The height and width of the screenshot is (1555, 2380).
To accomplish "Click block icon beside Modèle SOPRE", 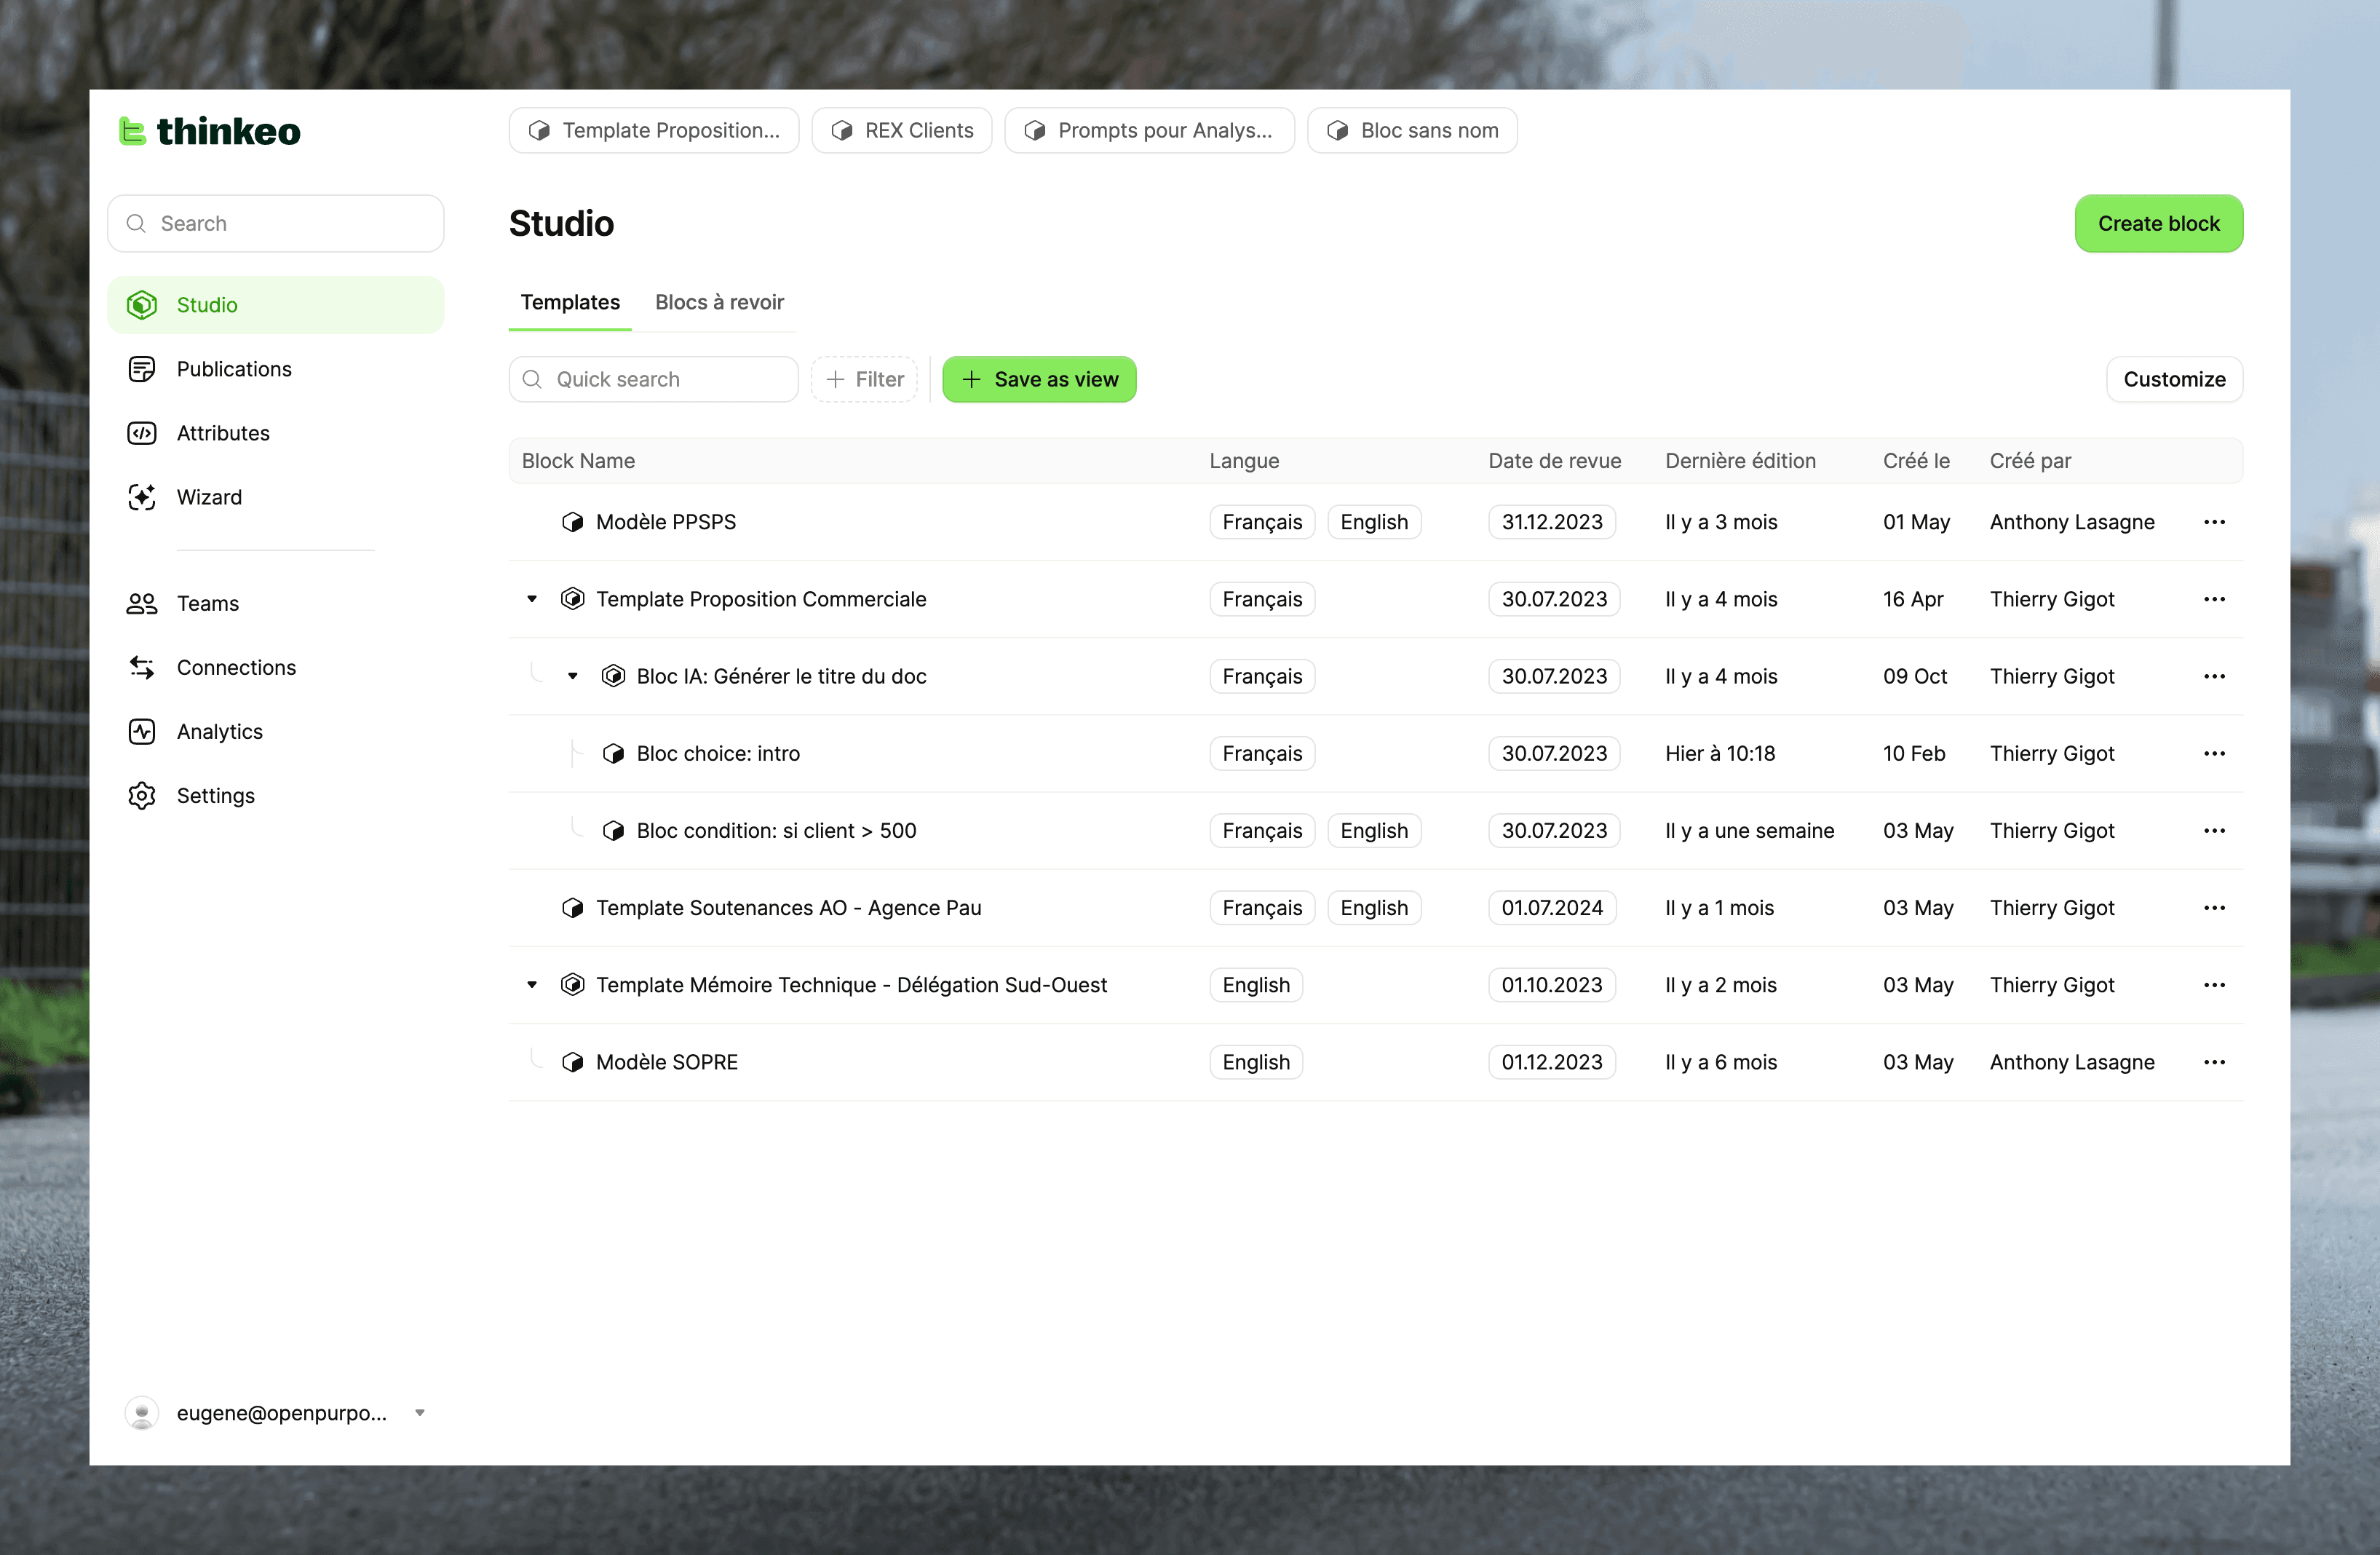I will pos(572,1062).
